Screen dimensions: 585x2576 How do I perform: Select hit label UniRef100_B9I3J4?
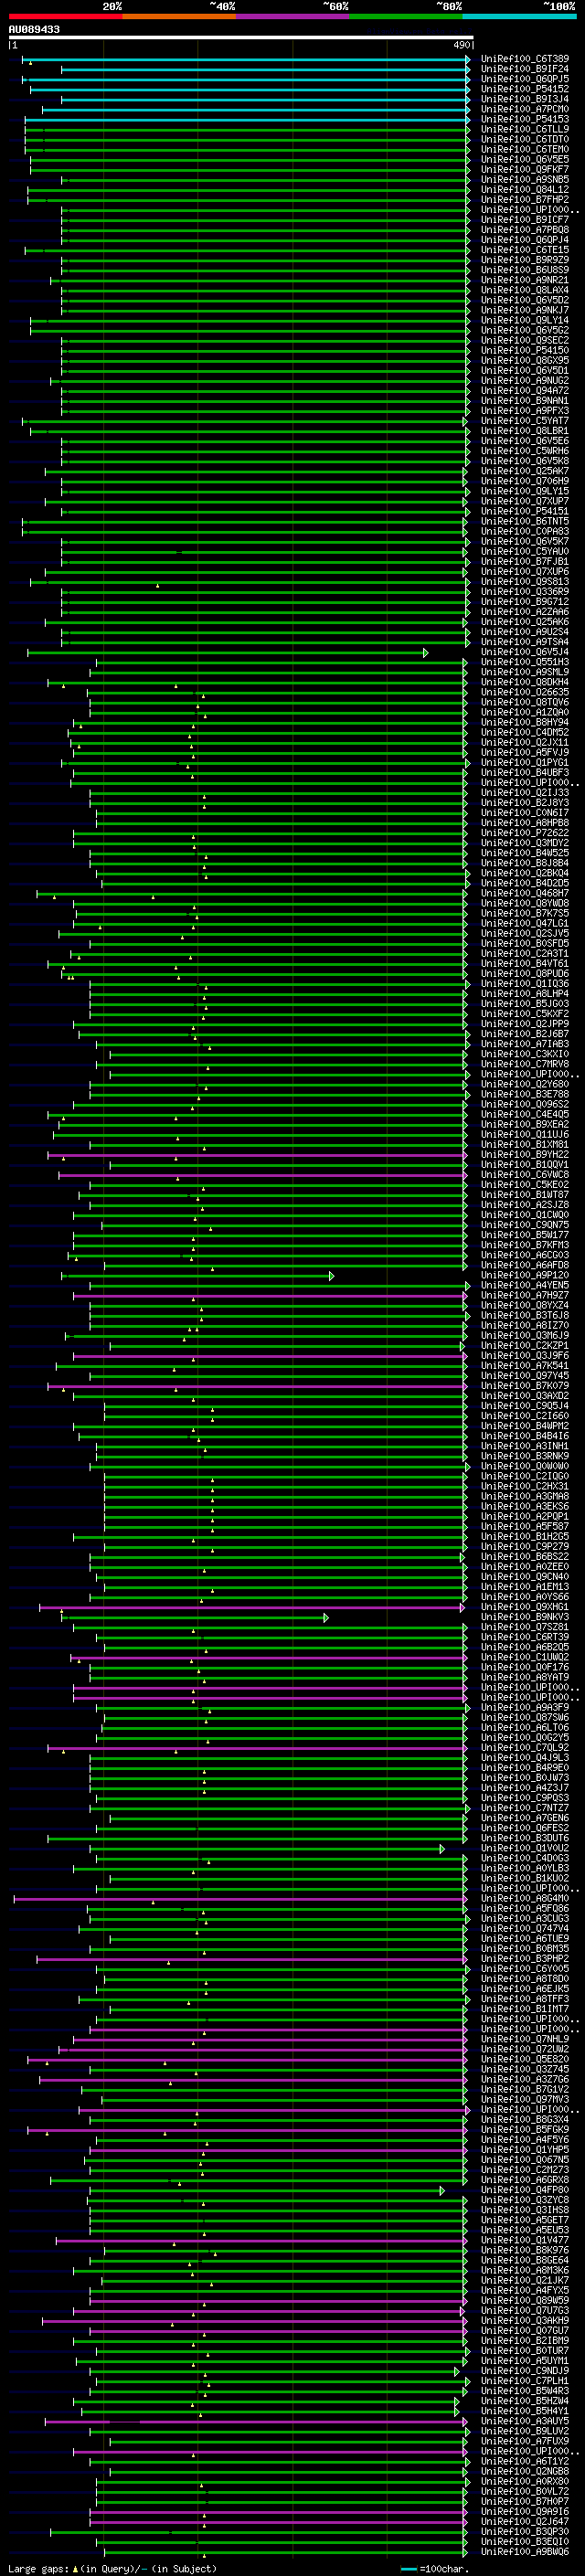click(525, 99)
